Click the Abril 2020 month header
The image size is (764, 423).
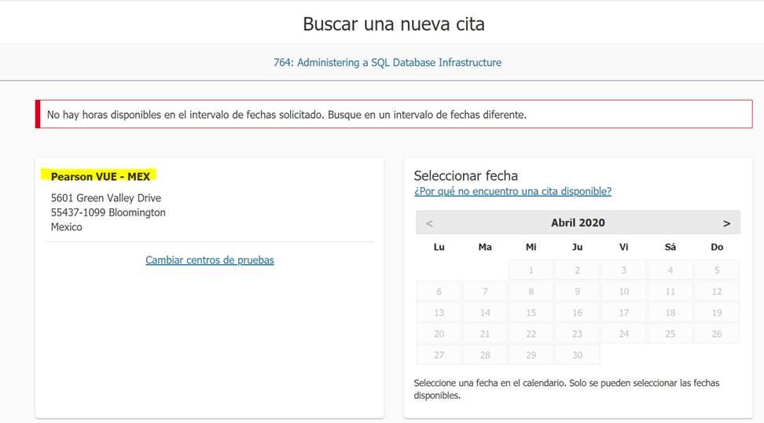point(578,223)
